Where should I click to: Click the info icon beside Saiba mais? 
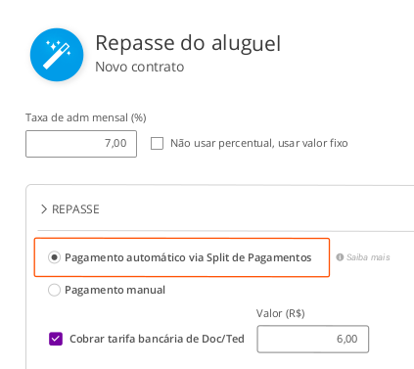coord(340,257)
